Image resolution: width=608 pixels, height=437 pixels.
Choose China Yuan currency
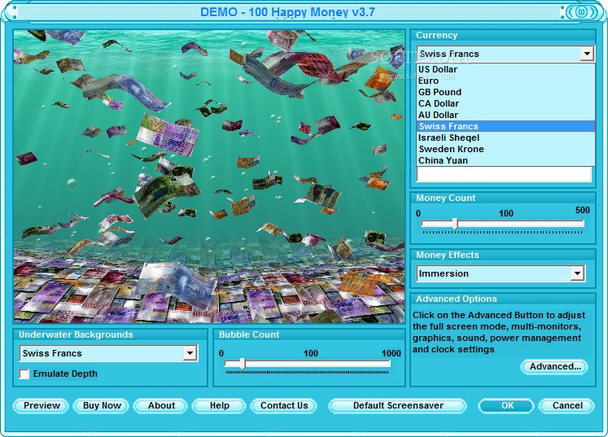505,160
